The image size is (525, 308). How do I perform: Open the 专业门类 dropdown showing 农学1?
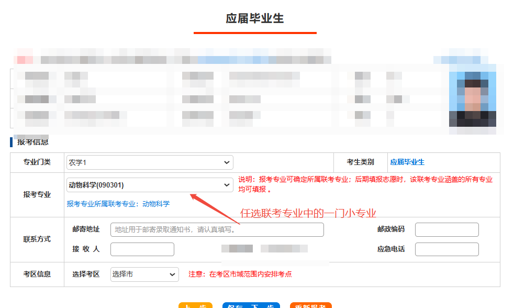coord(149,162)
